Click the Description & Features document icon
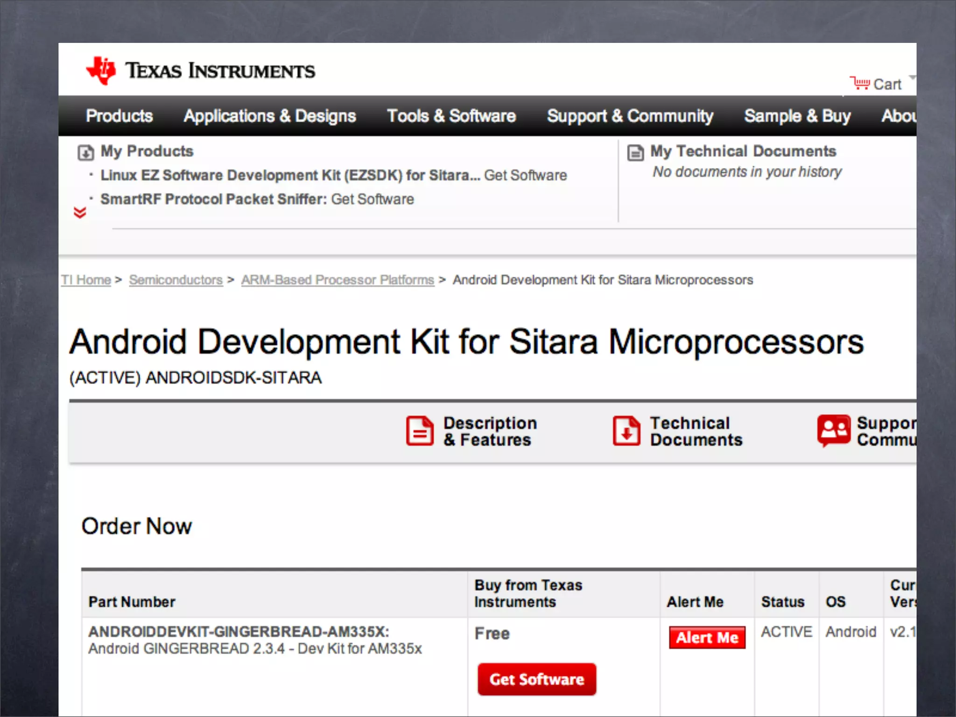This screenshot has width=956, height=717. pos(419,431)
